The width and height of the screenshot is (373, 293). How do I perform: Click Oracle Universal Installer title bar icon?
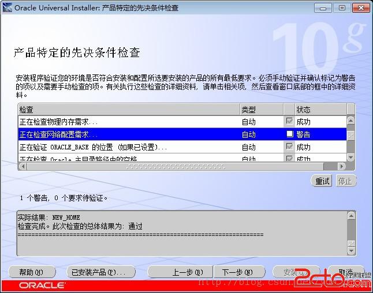click(x=7, y=7)
